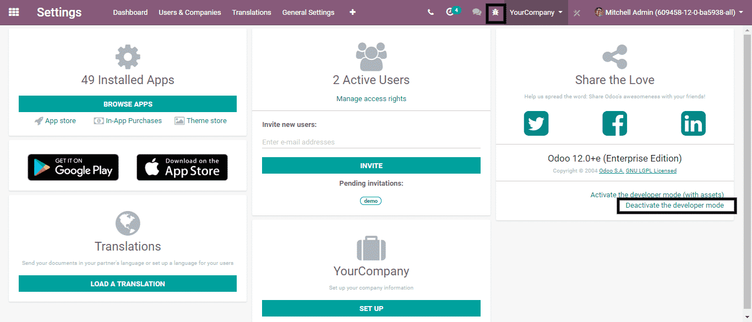
Task: Open the conversations chat bubble icon
Action: click(477, 12)
